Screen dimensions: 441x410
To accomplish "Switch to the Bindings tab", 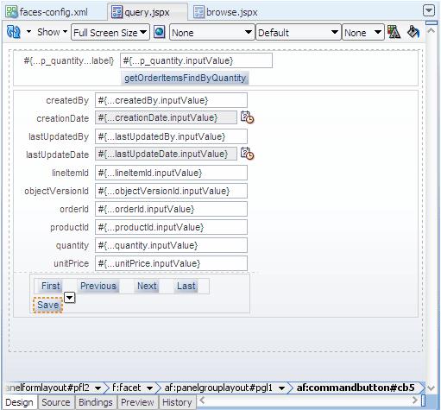I will pos(96,402).
